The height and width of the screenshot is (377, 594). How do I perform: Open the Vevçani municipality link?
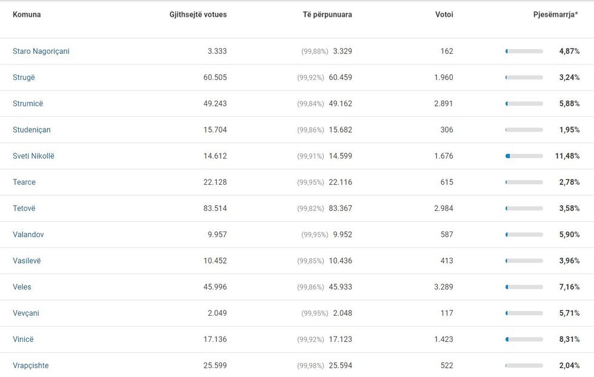(26, 313)
